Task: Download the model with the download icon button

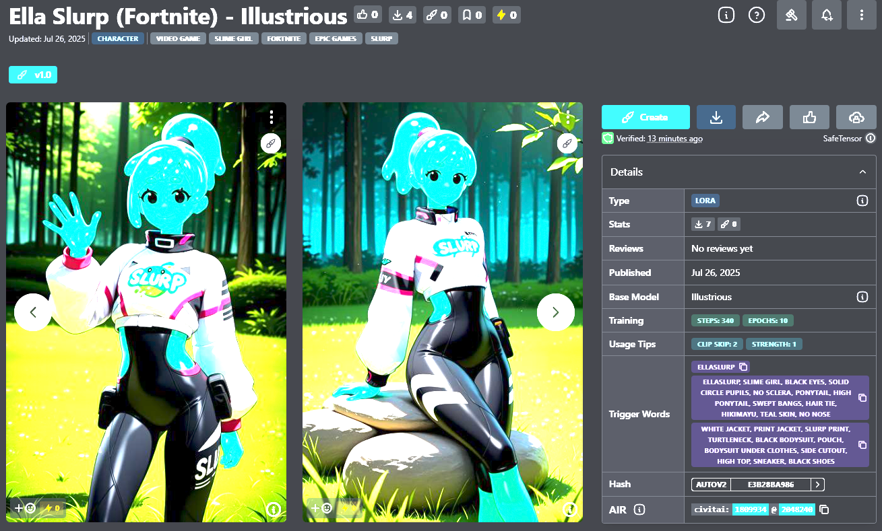Action: tap(716, 117)
